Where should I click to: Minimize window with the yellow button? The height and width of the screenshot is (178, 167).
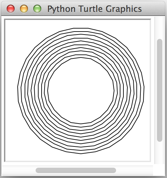[x=24, y=9]
